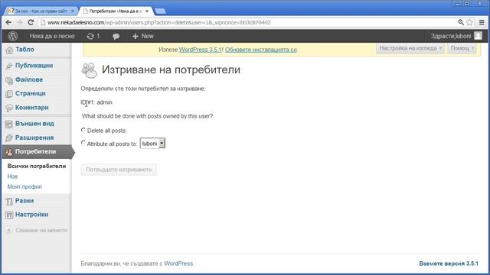Click the plus New button in admin bar
Screen dimensions: 490x275
pyautogui.click(x=143, y=36)
